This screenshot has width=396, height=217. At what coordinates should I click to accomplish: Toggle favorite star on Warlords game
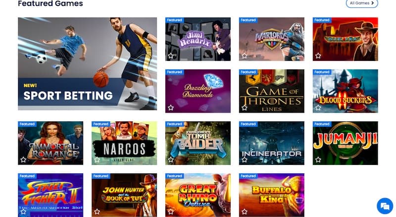pyautogui.click(x=245, y=55)
